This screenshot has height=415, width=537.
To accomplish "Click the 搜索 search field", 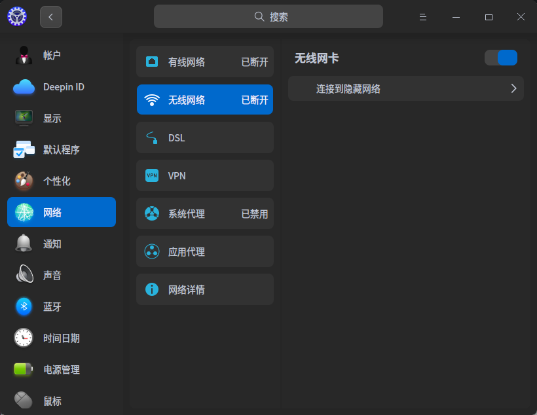I will 268,16.
